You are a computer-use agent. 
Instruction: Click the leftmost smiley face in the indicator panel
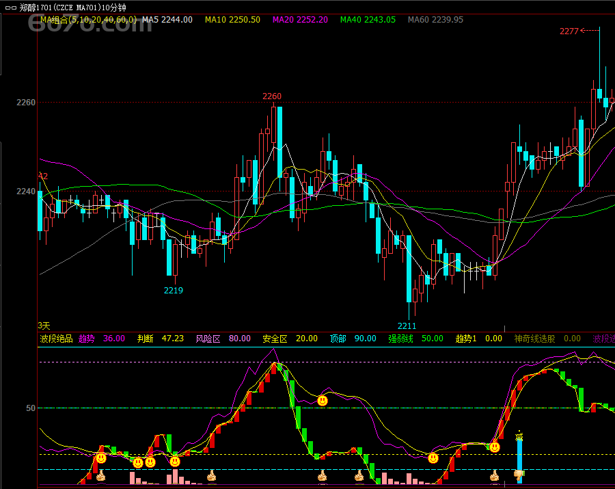pyautogui.click(x=101, y=458)
